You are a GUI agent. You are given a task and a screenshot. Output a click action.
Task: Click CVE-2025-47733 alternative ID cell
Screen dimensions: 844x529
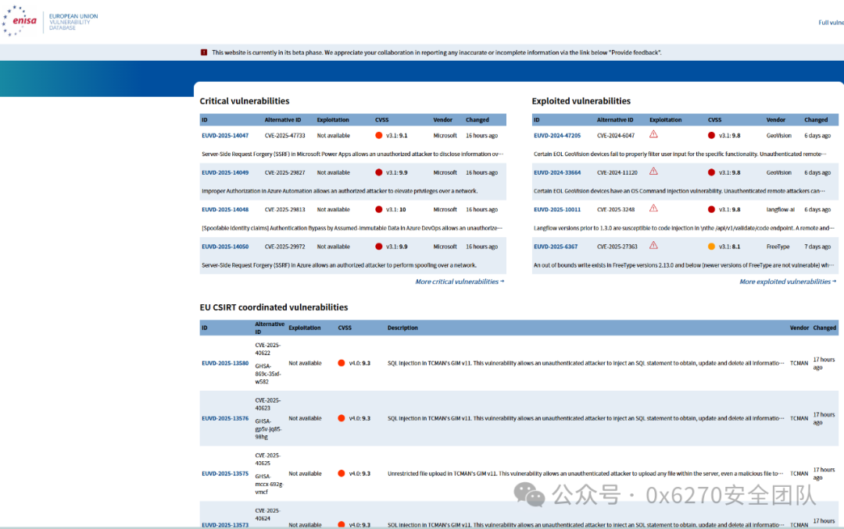284,136
